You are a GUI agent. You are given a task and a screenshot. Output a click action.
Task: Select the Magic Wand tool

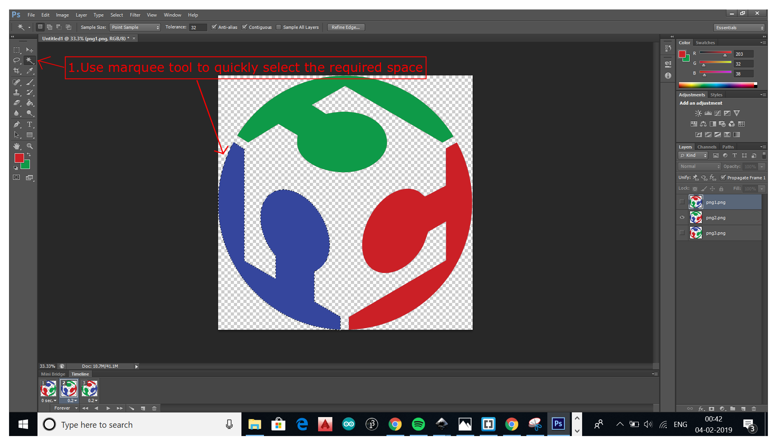[x=29, y=60]
